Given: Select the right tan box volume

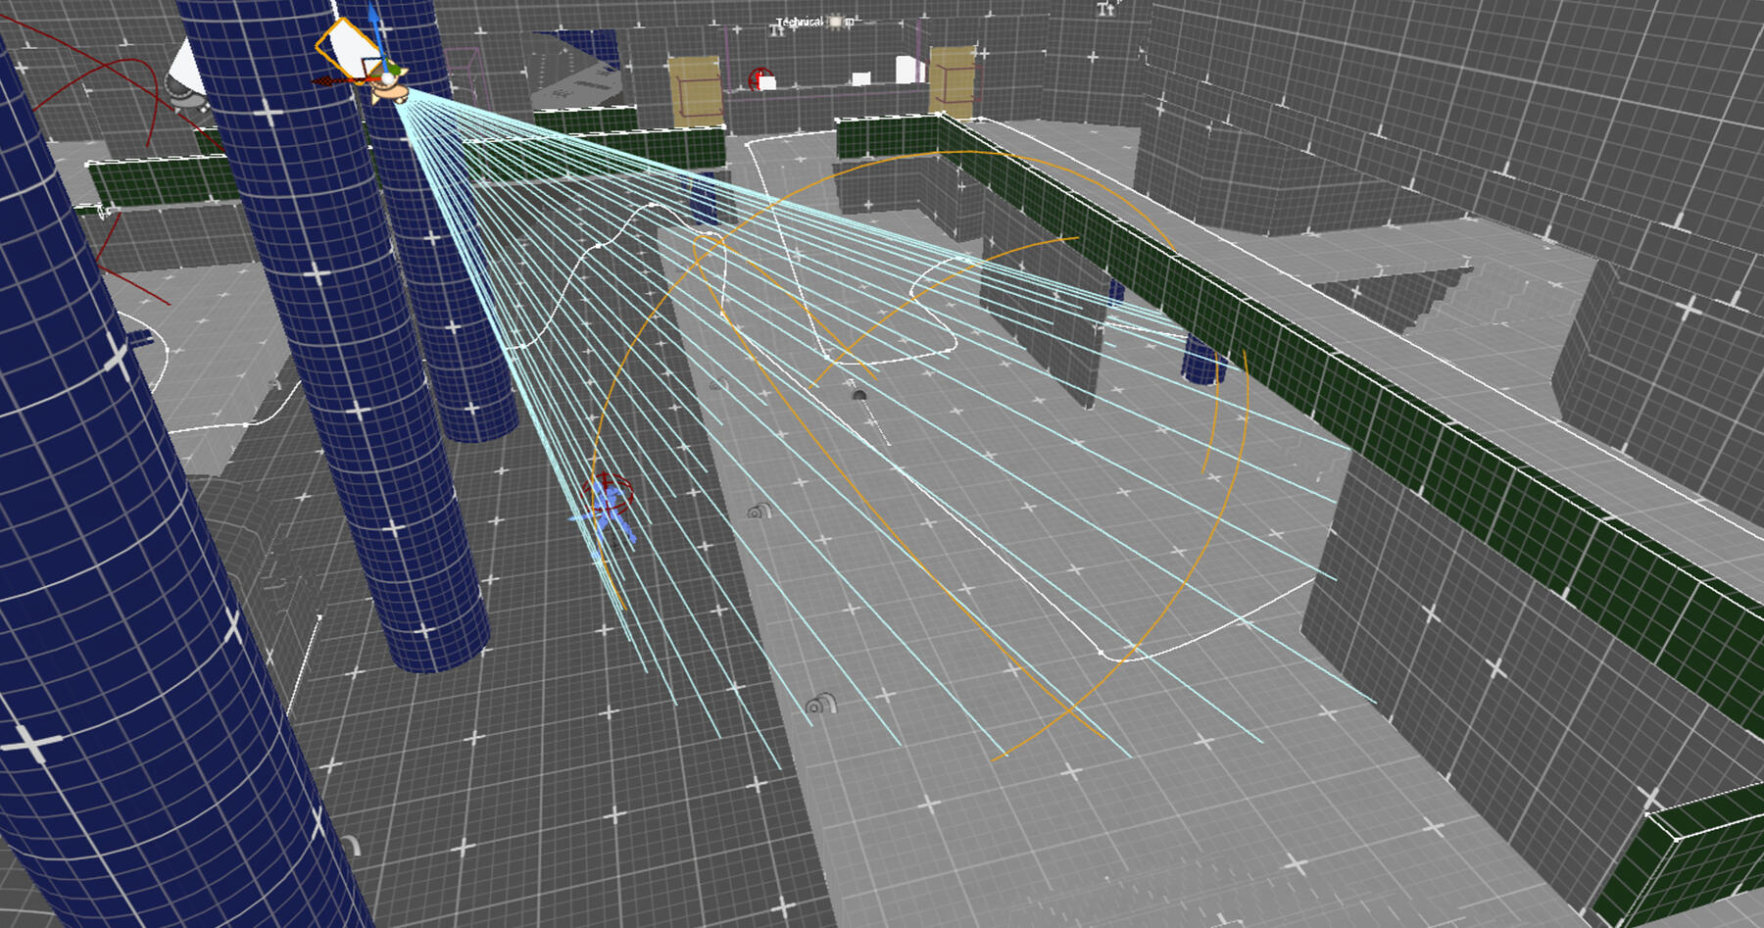Looking at the screenshot, I should [952, 81].
